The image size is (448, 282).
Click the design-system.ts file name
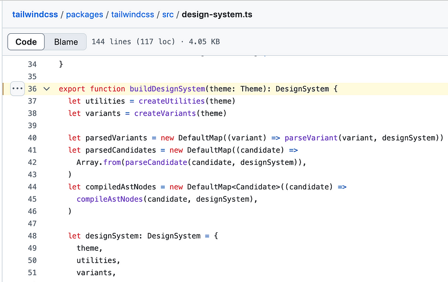[217, 14]
